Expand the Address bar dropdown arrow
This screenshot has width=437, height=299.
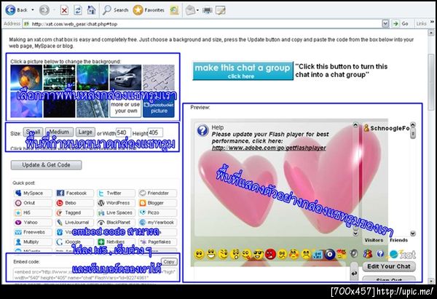(385, 24)
